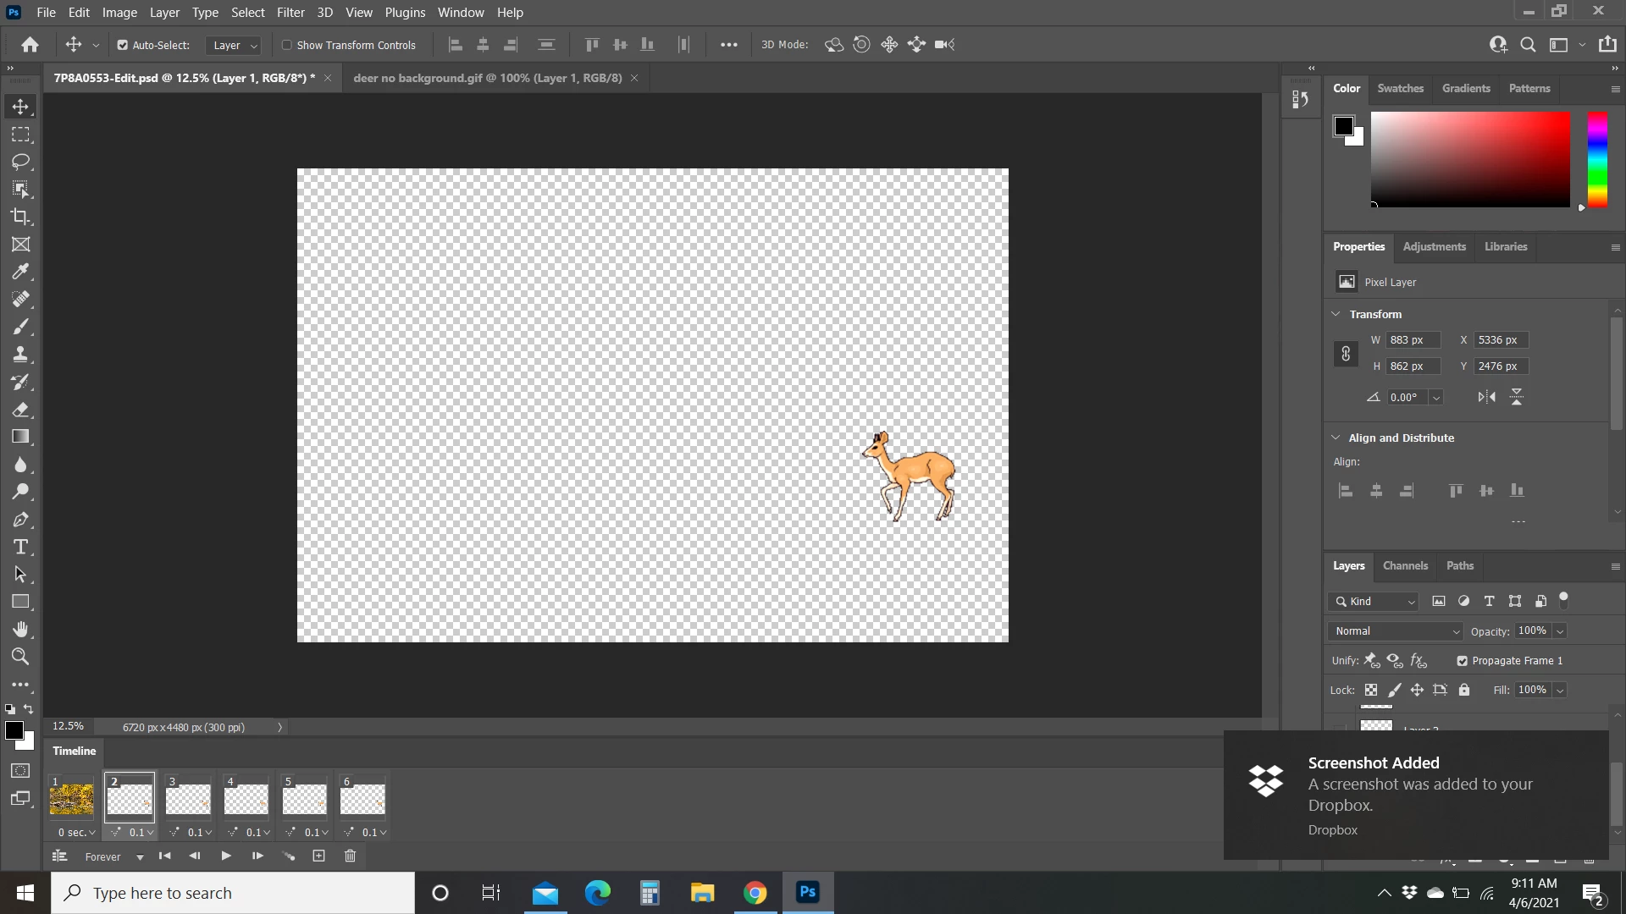
Task: Click flip horizontal icon in Transform
Action: pos(1486,397)
